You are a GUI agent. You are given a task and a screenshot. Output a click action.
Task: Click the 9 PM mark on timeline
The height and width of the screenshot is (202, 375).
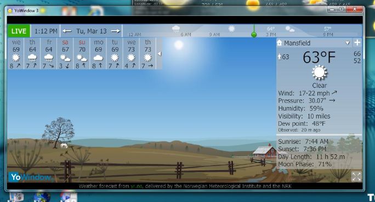328,35
